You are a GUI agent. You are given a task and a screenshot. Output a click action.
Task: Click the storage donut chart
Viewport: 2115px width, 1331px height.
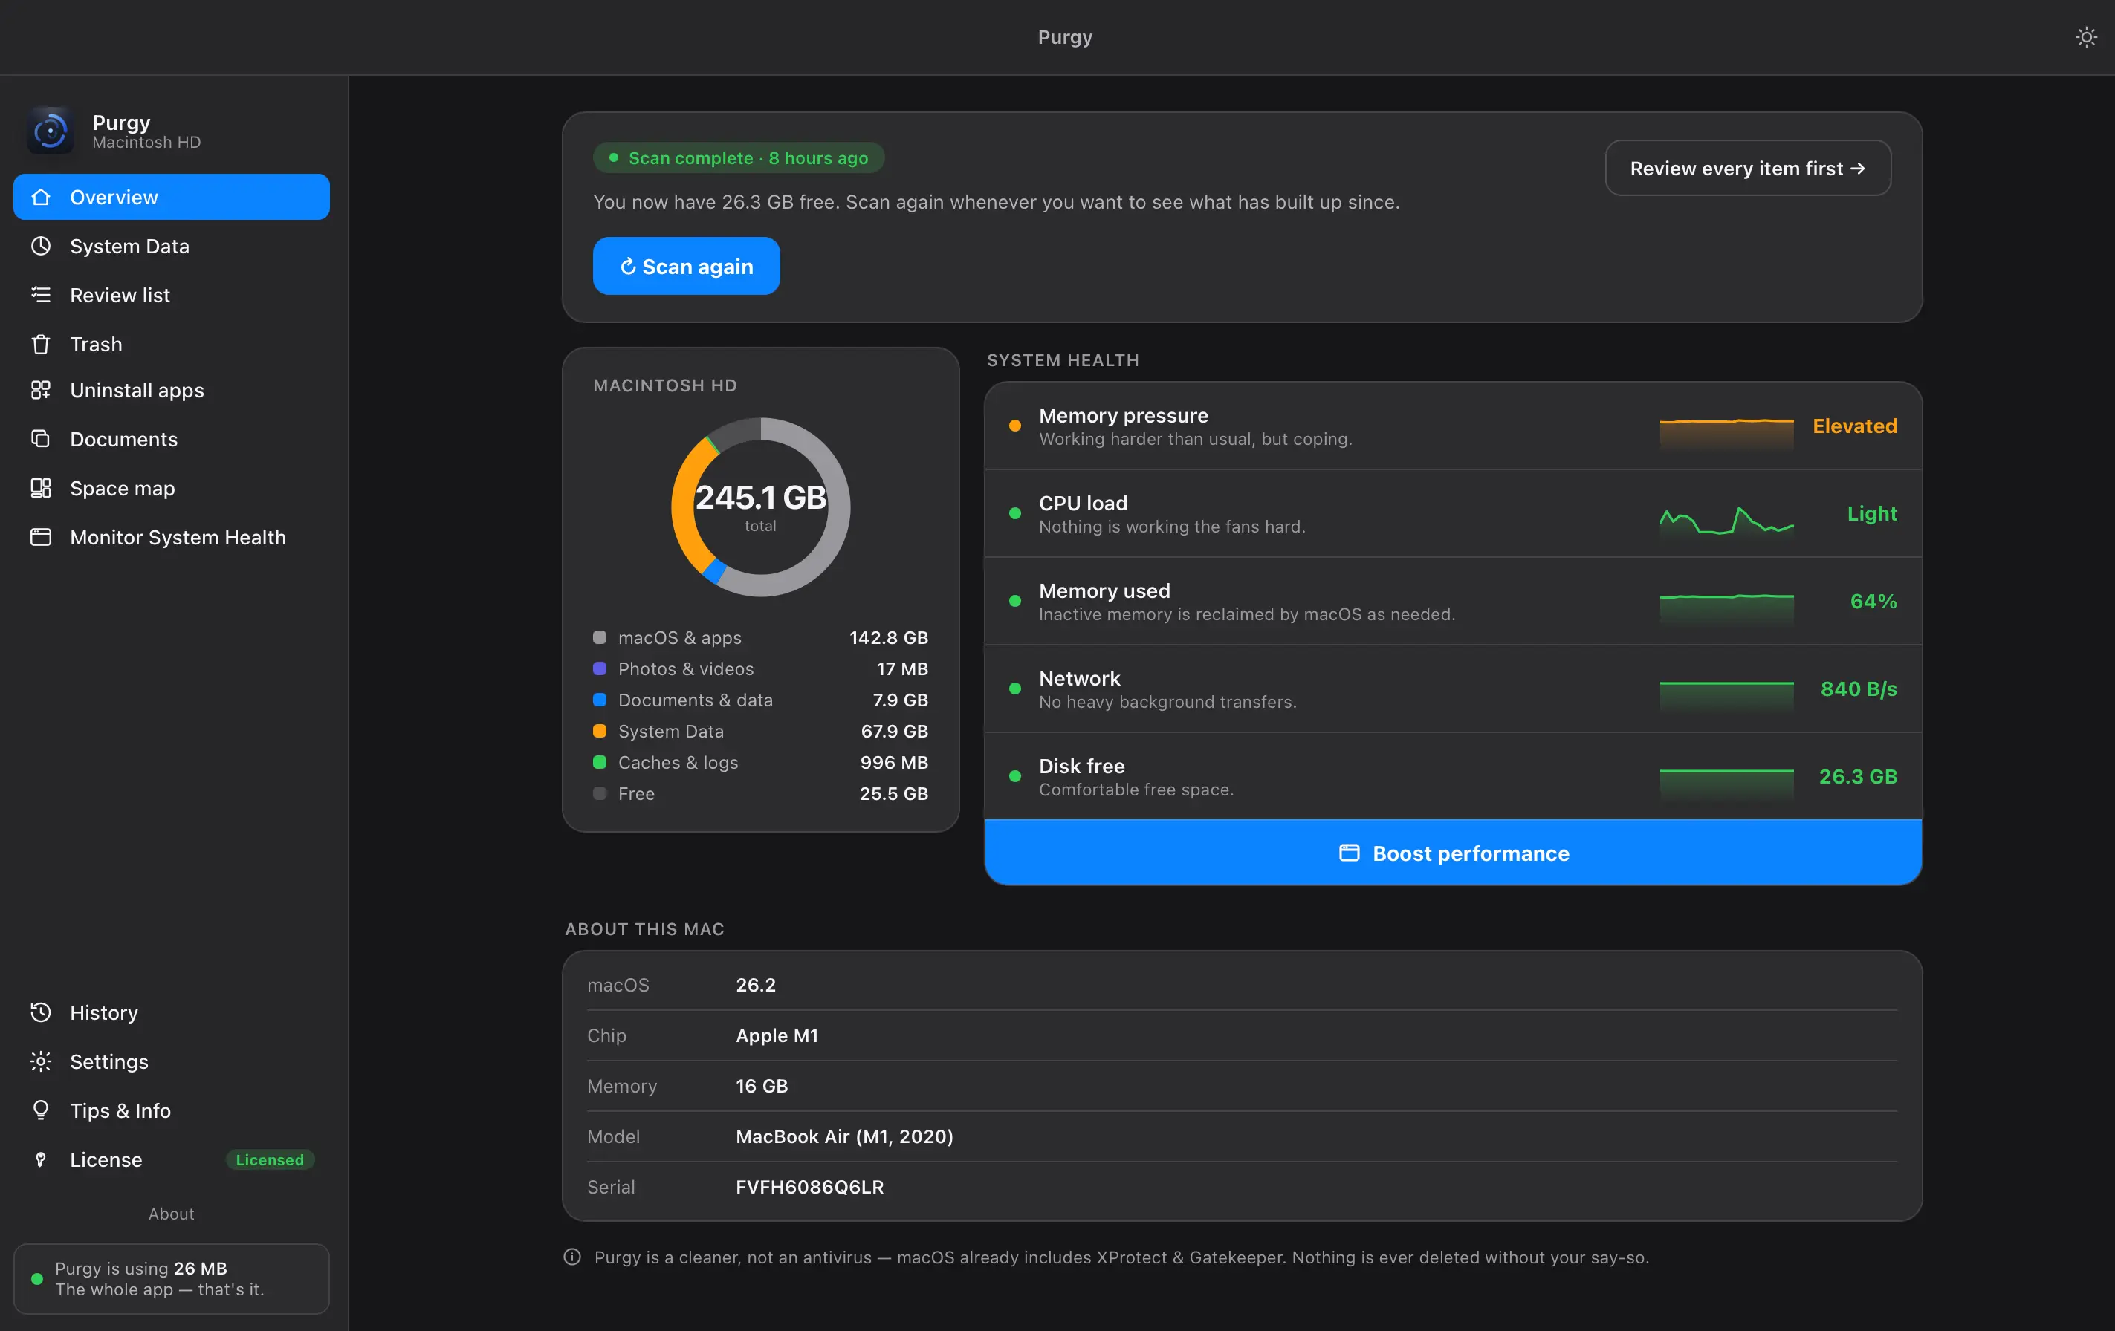pyautogui.click(x=761, y=507)
